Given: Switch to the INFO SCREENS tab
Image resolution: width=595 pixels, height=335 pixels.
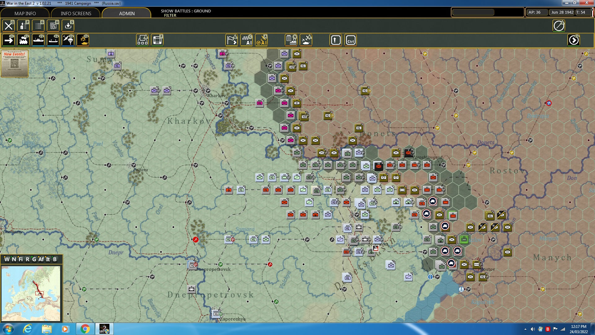Looking at the screenshot, I should [x=76, y=13].
